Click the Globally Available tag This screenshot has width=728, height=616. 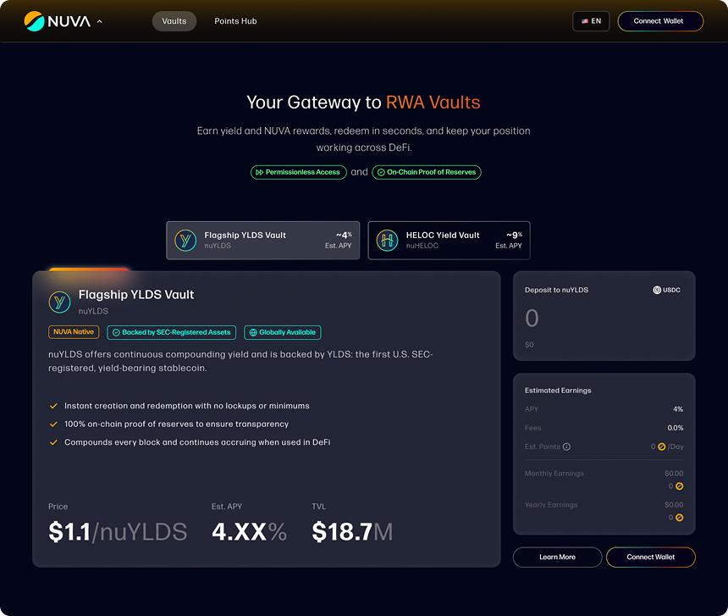pyautogui.click(x=282, y=333)
